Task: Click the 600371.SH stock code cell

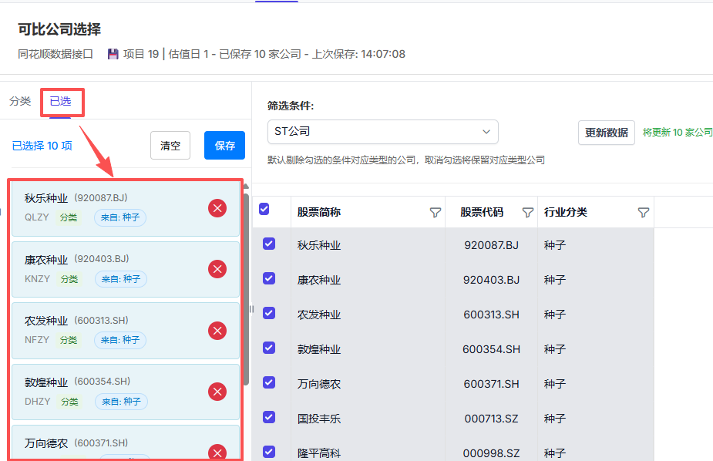Action: click(491, 384)
